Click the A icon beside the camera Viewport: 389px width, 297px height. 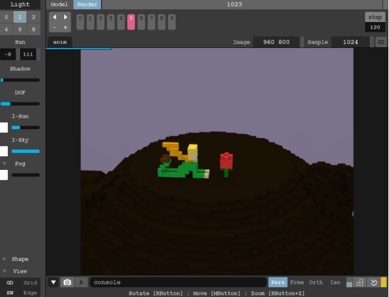(80, 282)
